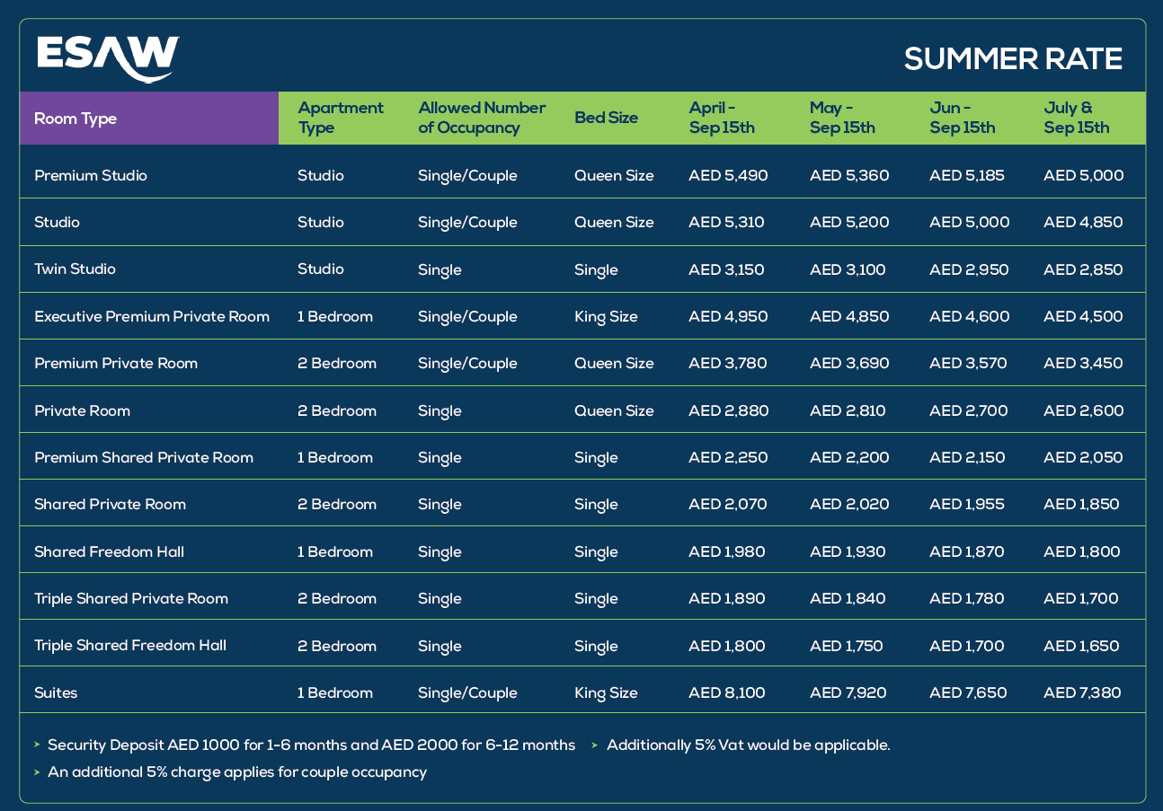Click Single/Couple in the Suites row
Viewport: 1163px width, 811px height.
467,692
